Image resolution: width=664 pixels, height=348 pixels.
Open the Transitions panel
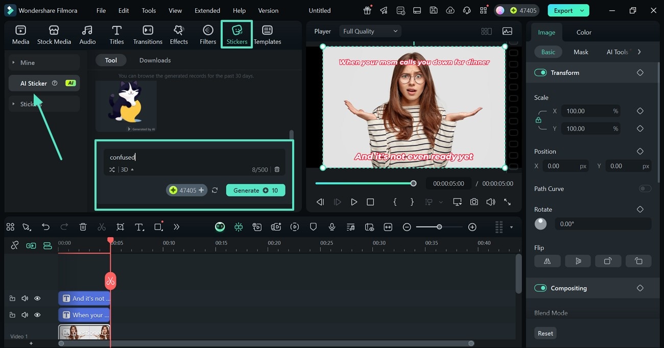pyautogui.click(x=148, y=35)
